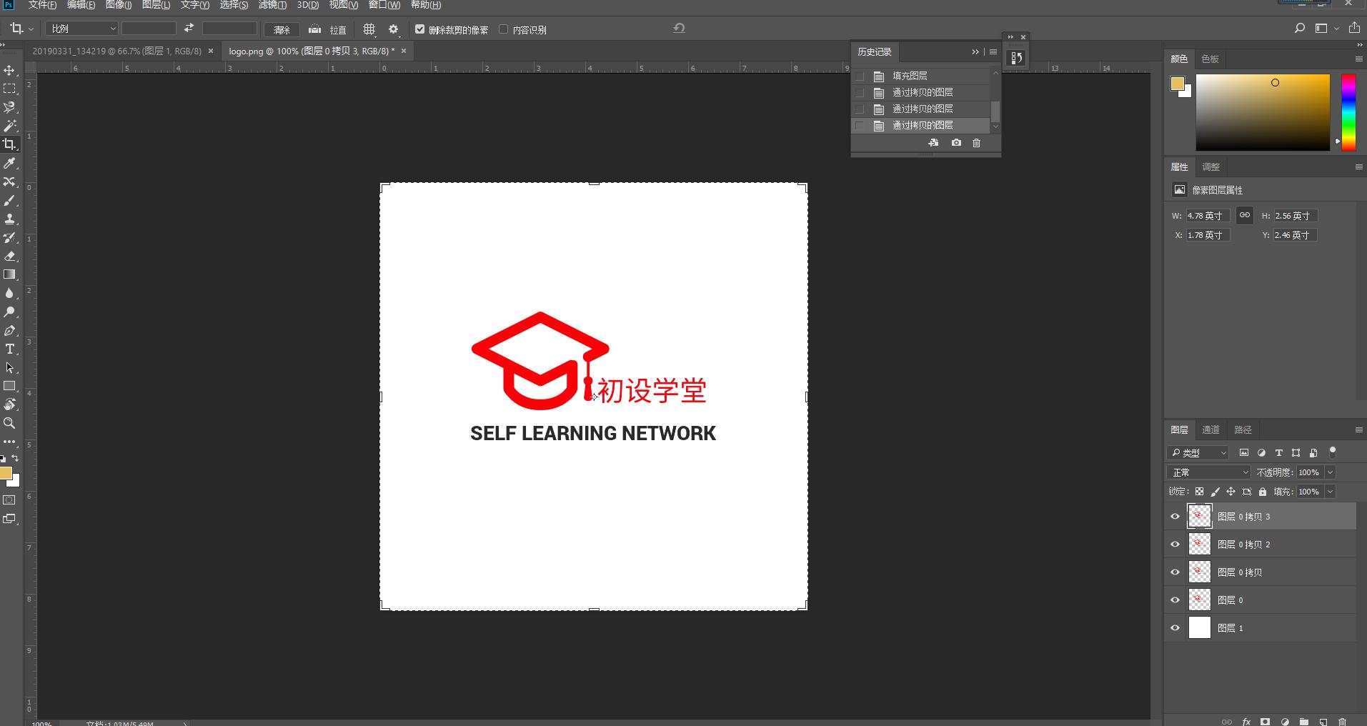The image size is (1367, 726).
Task: Uncheck 删除裁剪的像素 in options bar
Action: click(419, 29)
